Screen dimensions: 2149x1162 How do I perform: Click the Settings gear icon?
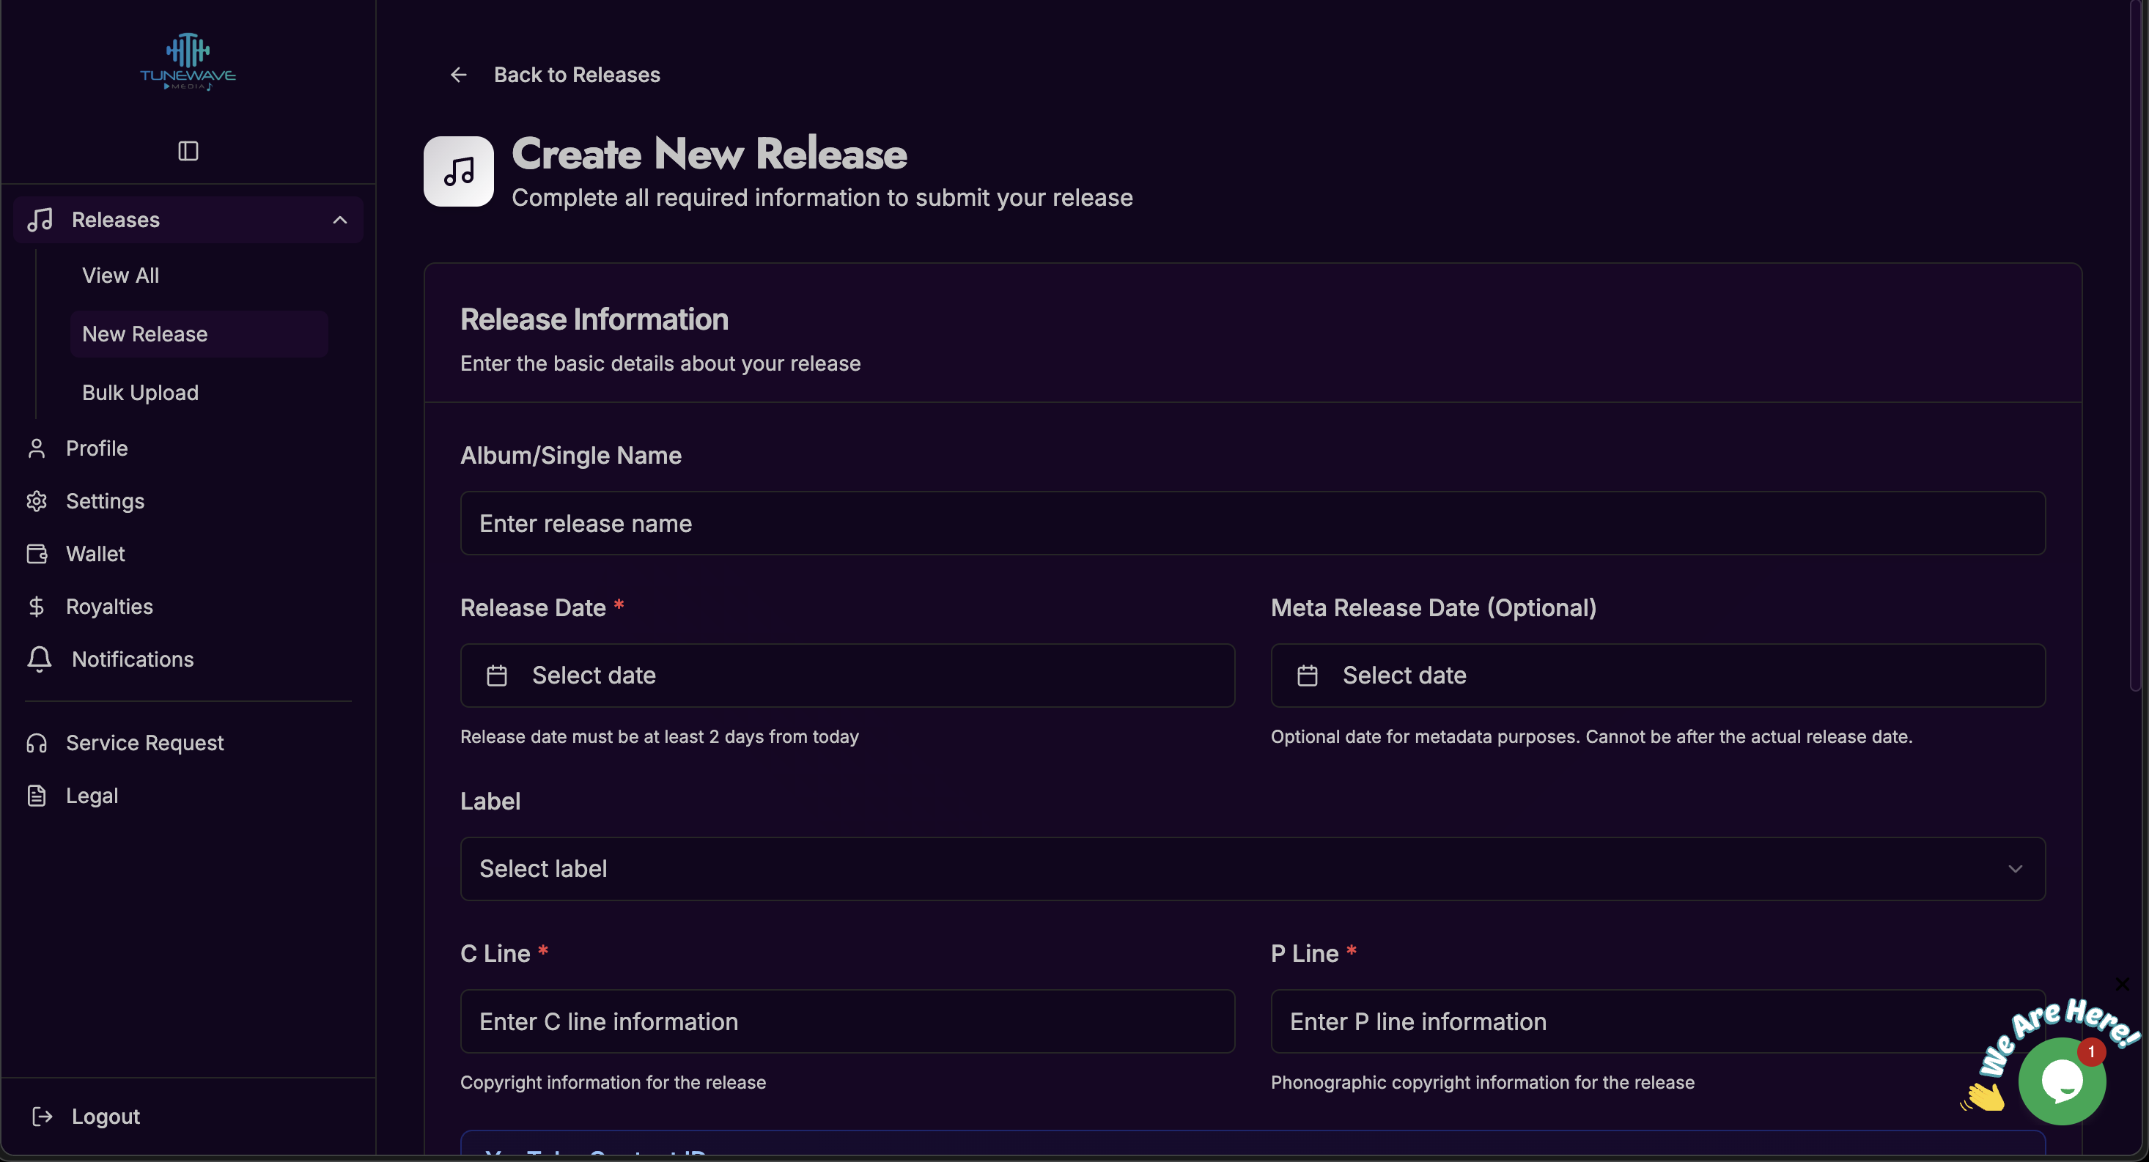[x=37, y=500]
